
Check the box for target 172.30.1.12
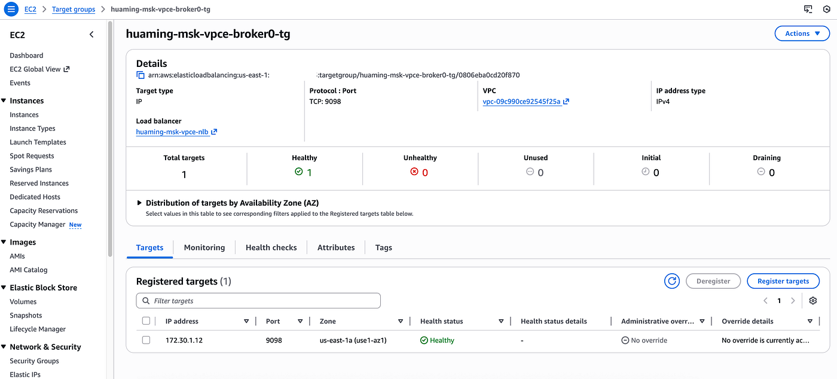[146, 340]
